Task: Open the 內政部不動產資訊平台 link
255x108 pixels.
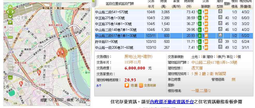Action: tap(172, 102)
